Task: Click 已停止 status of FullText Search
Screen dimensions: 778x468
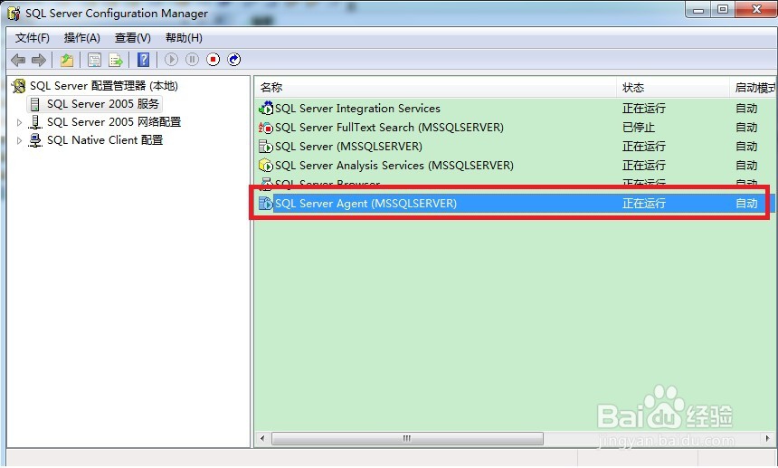Action: (x=639, y=128)
